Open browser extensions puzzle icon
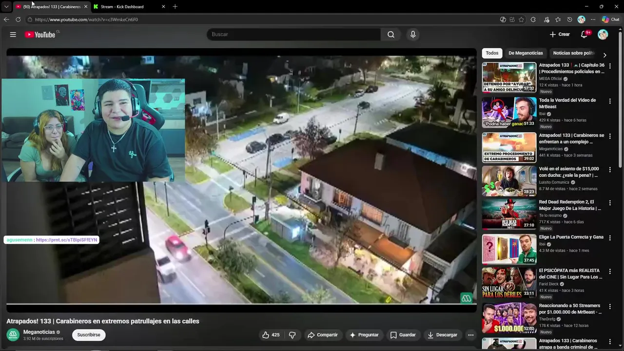The image size is (624, 351). pyautogui.click(x=533, y=19)
